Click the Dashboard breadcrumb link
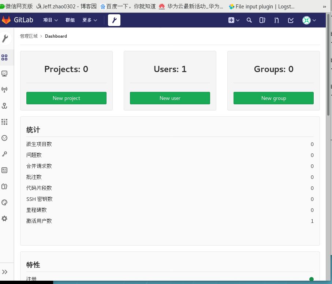The height and width of the screenshot is (284, 332). coord(56,36)
